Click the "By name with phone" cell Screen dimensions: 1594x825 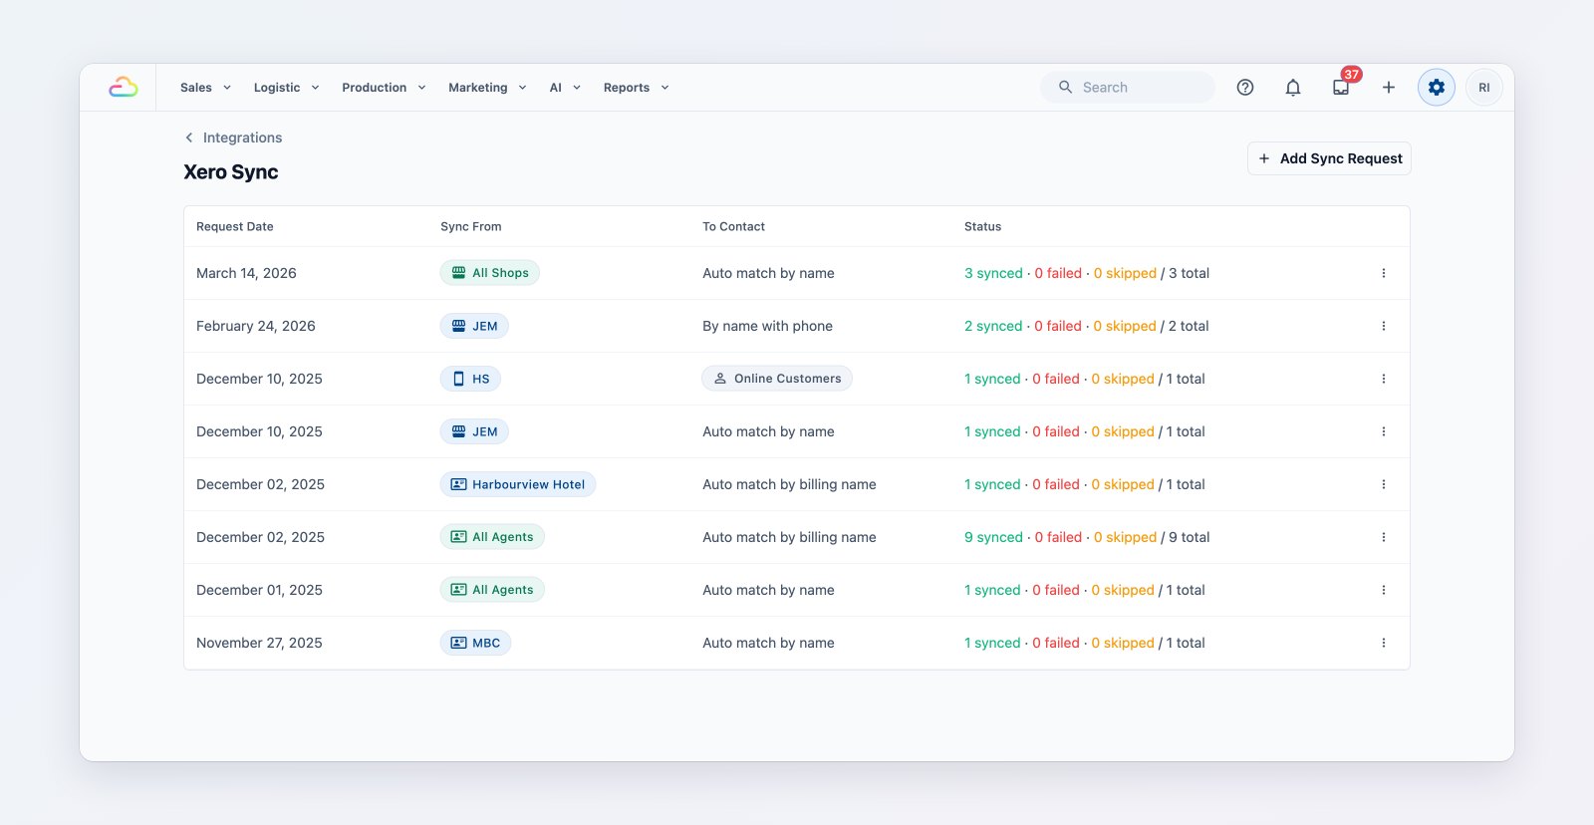click(768, 326)
